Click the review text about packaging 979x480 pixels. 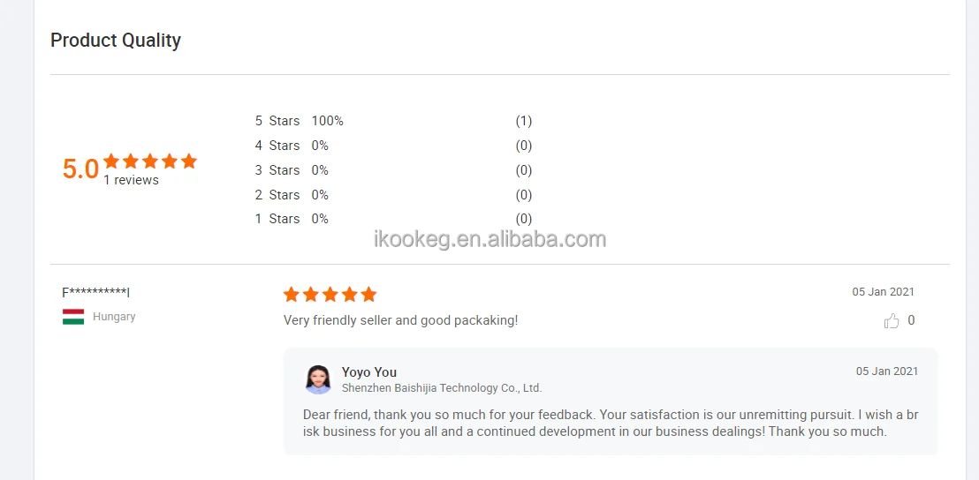tap(400, 320)
